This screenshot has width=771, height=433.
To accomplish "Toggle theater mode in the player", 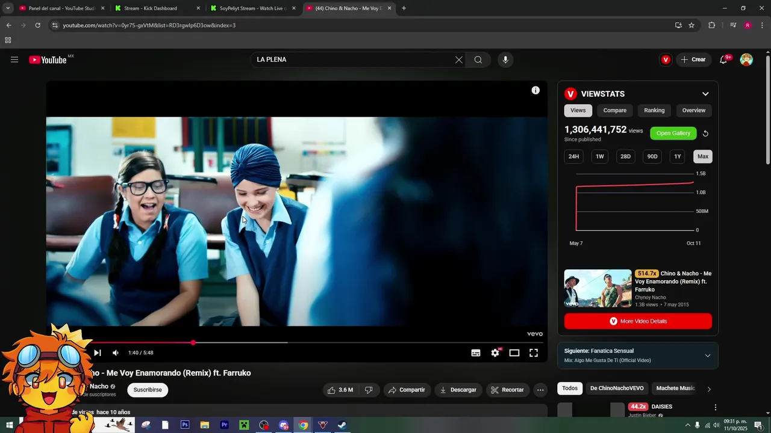I will click(x=514, y=353).
